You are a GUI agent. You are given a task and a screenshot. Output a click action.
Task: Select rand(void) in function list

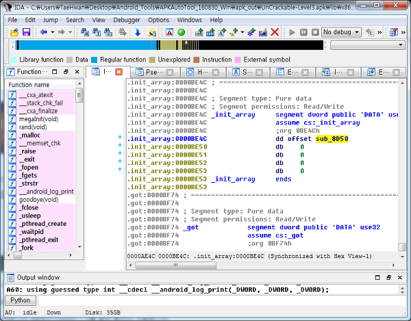[x=33, y=127]
